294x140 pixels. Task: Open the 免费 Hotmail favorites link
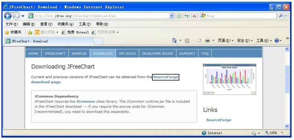coord(75,32)
